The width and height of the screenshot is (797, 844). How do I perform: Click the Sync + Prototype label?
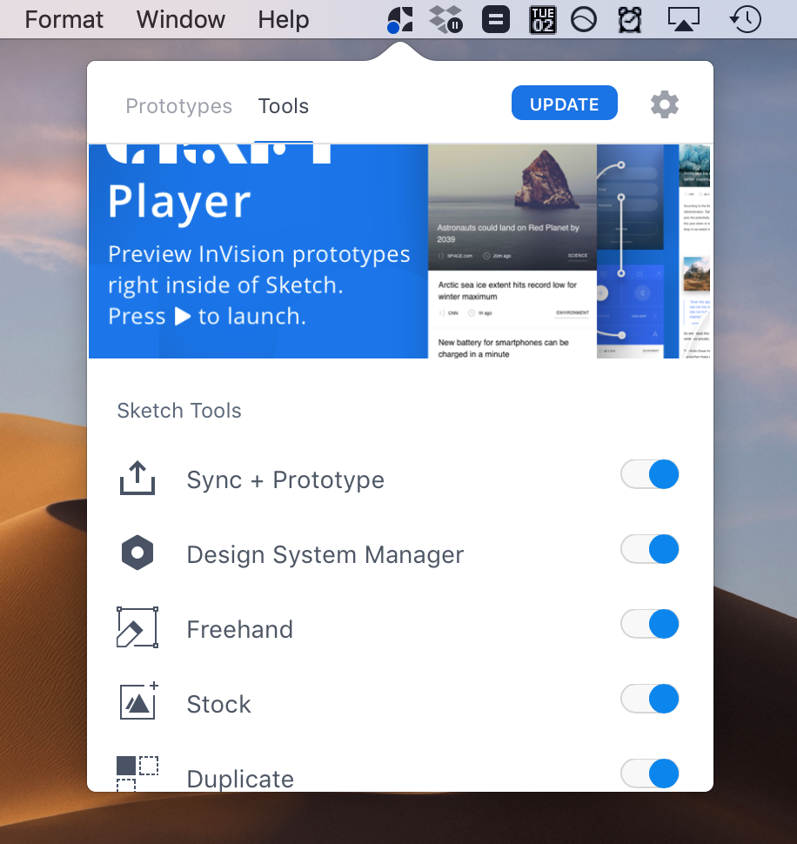pos(285,479)
